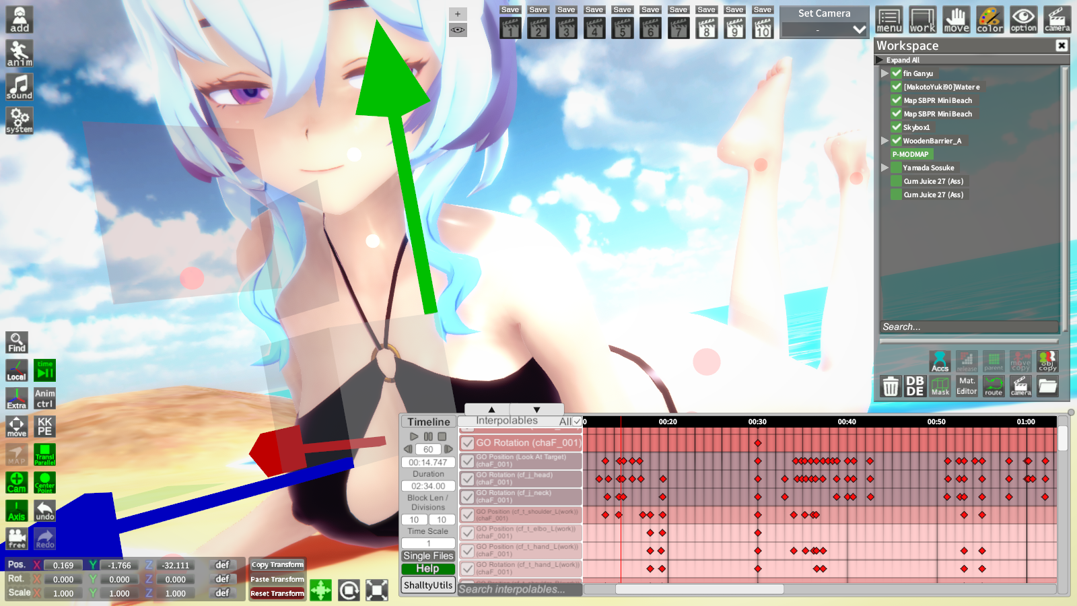Click the timeline horizontal scrollbar thumb
This screenshot has width=1077, height=606.
(x=700, y=589)
